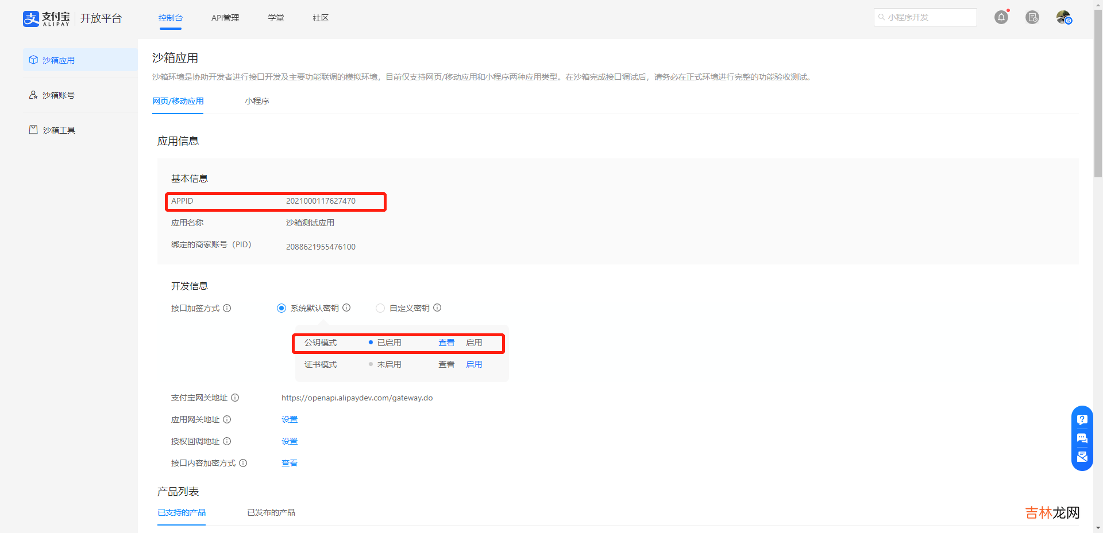The image size is (1103, 533).
Task: Select the 自定义密钥 radio button
Action: (380, 308)
